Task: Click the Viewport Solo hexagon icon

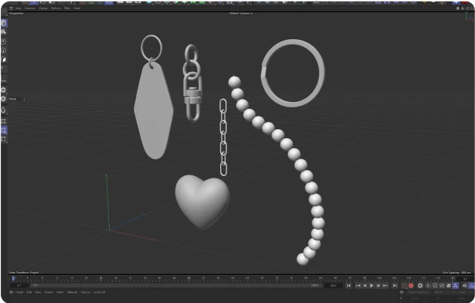Action: [x=4, y=90]
